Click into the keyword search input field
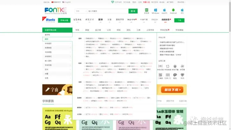This screenshot has width=231, height=130. pos(108,11)
